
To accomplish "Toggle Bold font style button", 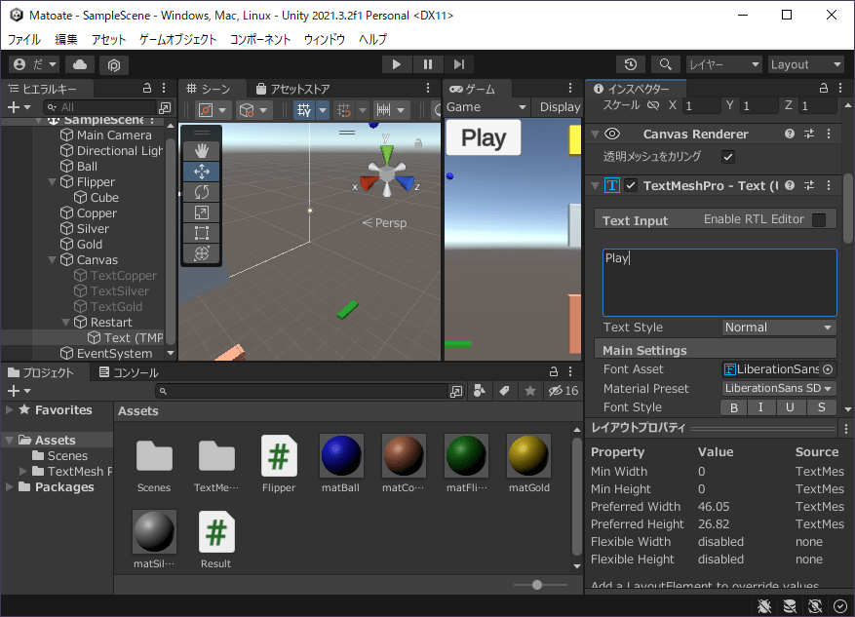I will coord(734,407).
